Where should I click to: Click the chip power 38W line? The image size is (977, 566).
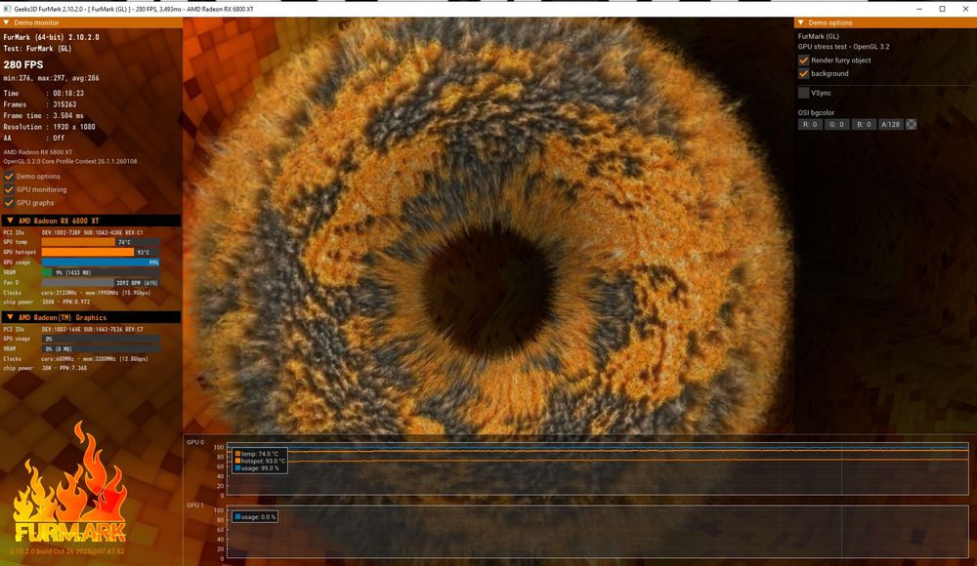[x=45, y=368]
